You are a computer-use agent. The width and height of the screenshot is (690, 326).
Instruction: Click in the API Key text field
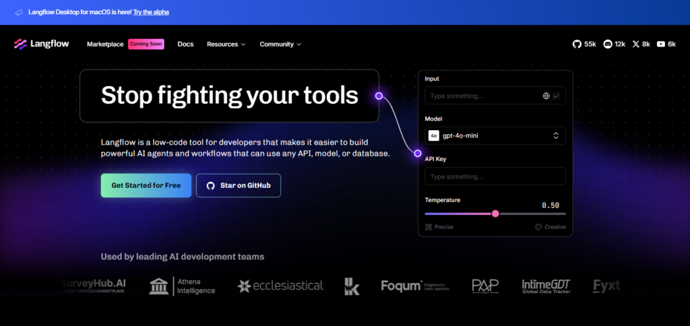coord(495,176)
